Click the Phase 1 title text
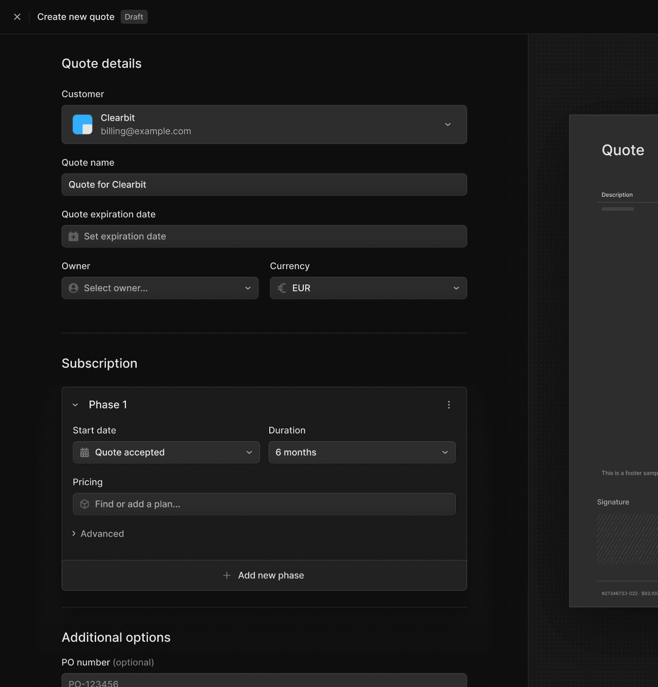Image resolution: width=658 pixels, height=687 pixels. (x=108, y=405)
